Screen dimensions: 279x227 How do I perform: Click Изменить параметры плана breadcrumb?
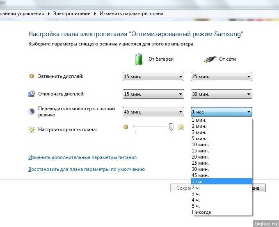pyautogui.click(x=131, y=14)
